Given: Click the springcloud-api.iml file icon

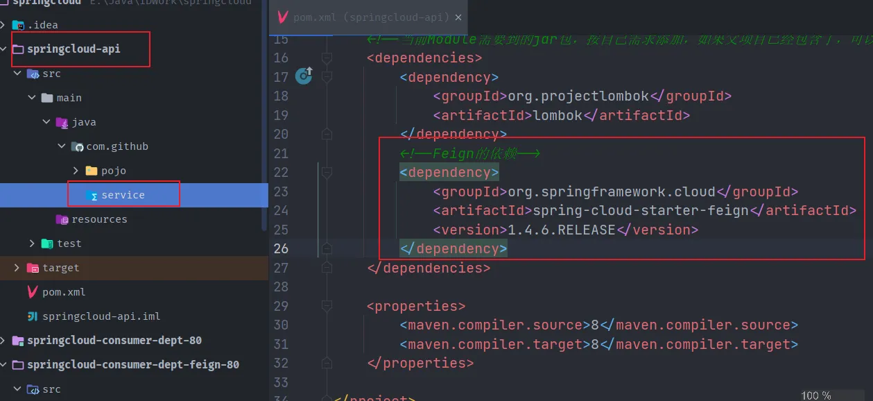Looking at the screenshot, I should coord(32,316).
